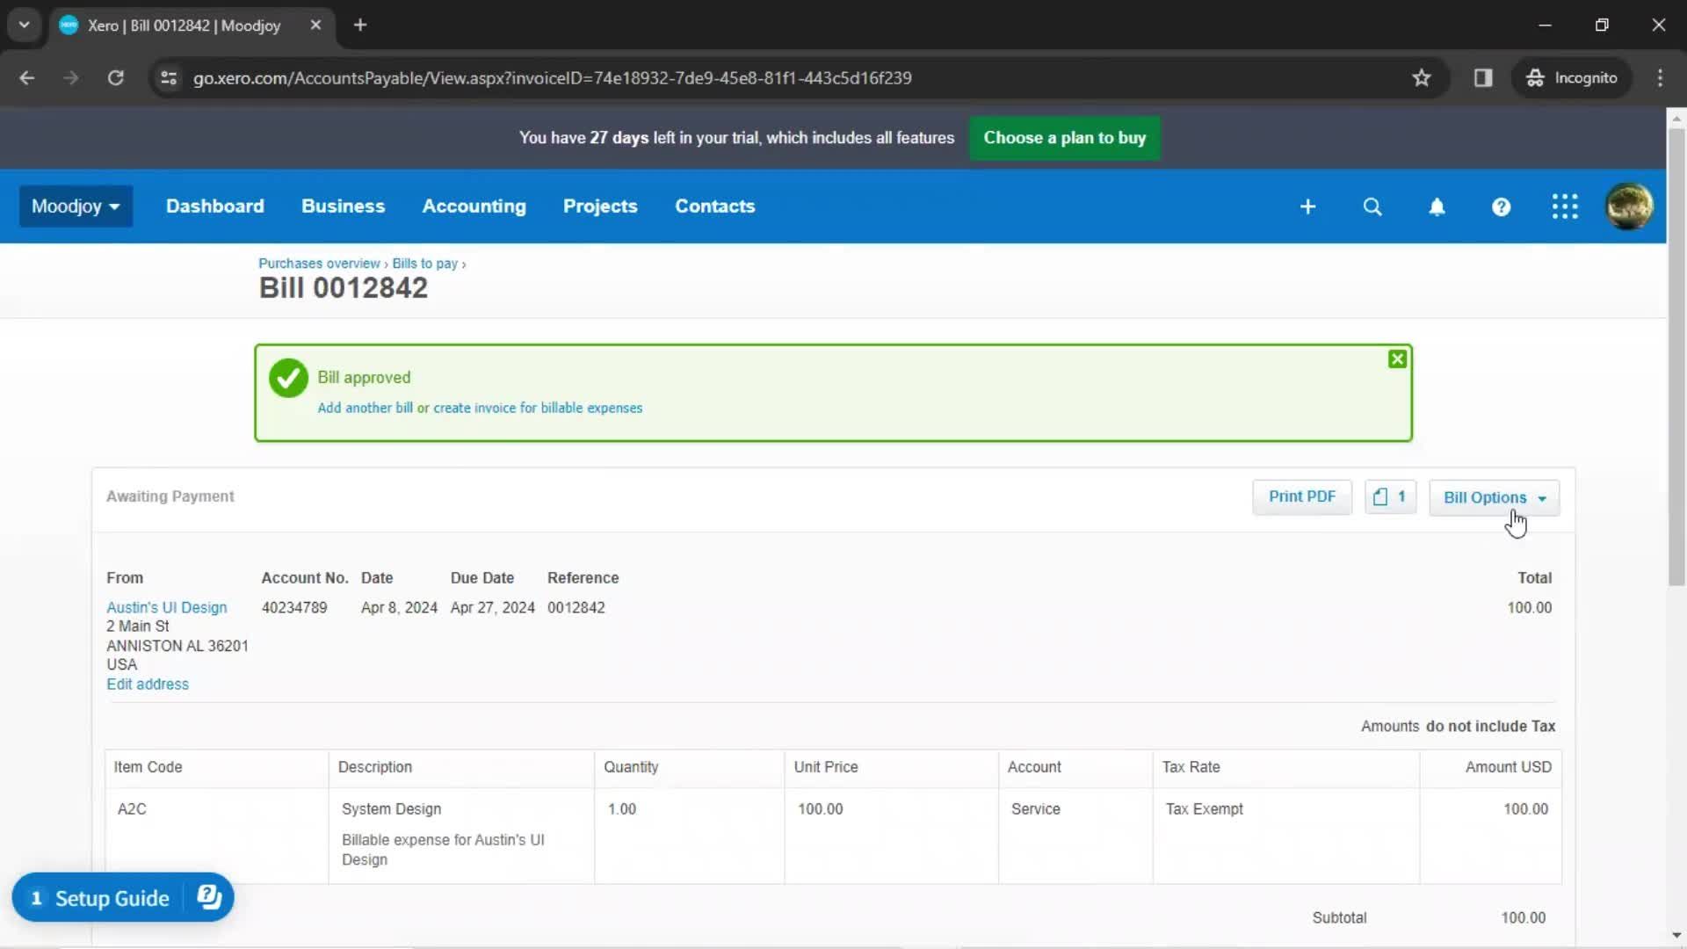1687x949 pixels.
Task: Click the Incognito indicator
Action: (x=1571, y=78)
